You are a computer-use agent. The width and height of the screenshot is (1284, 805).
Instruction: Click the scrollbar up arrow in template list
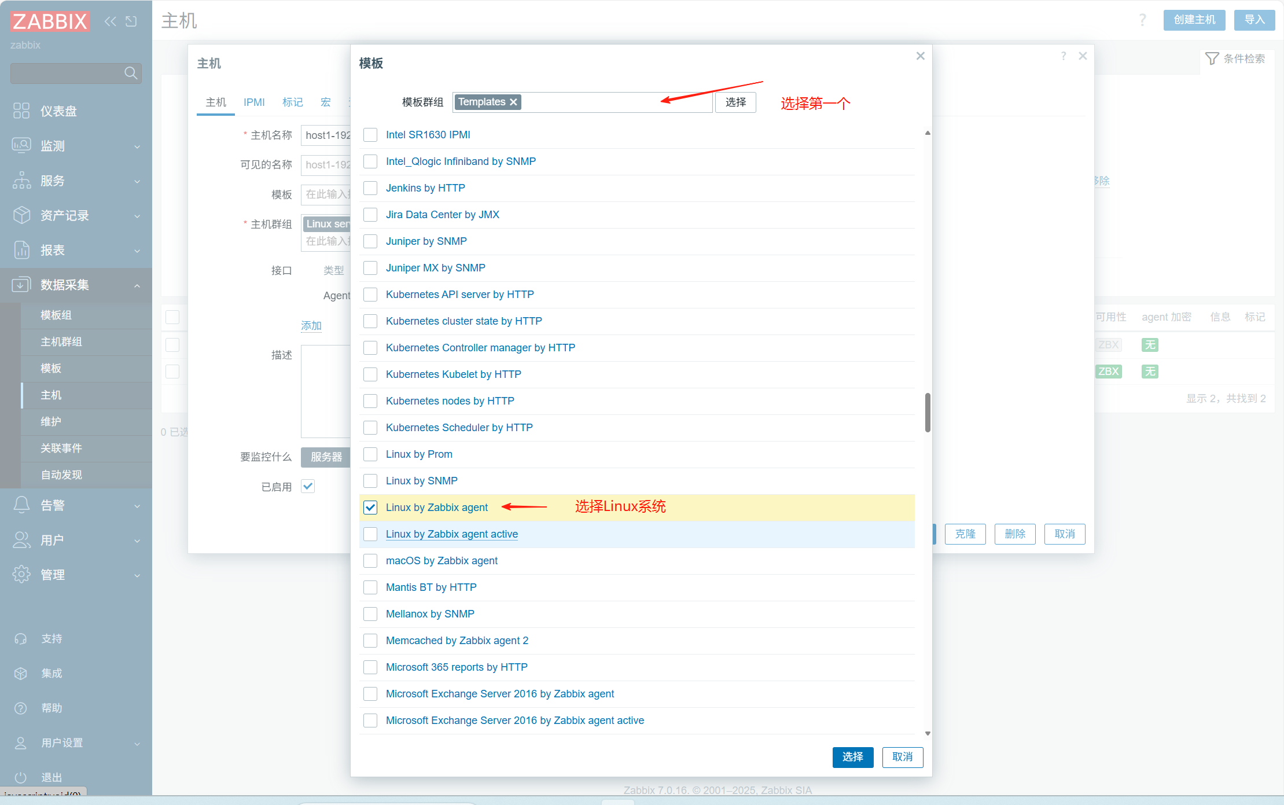[928, 133]
